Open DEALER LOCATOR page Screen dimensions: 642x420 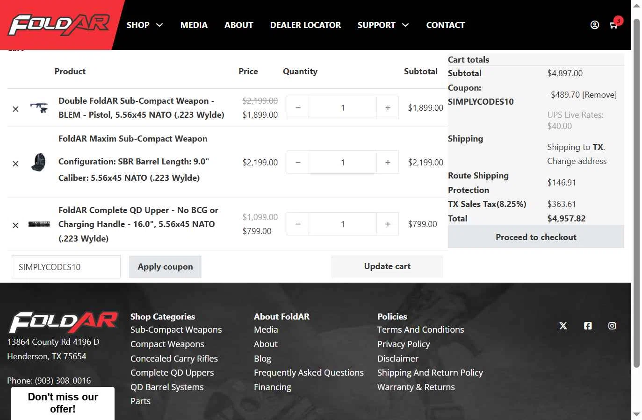coord(305,25)
